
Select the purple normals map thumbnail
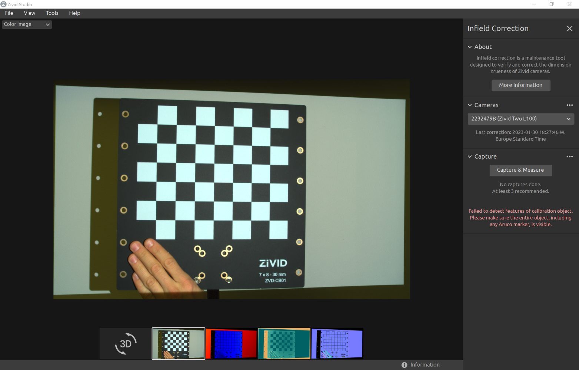coord(337,344)
